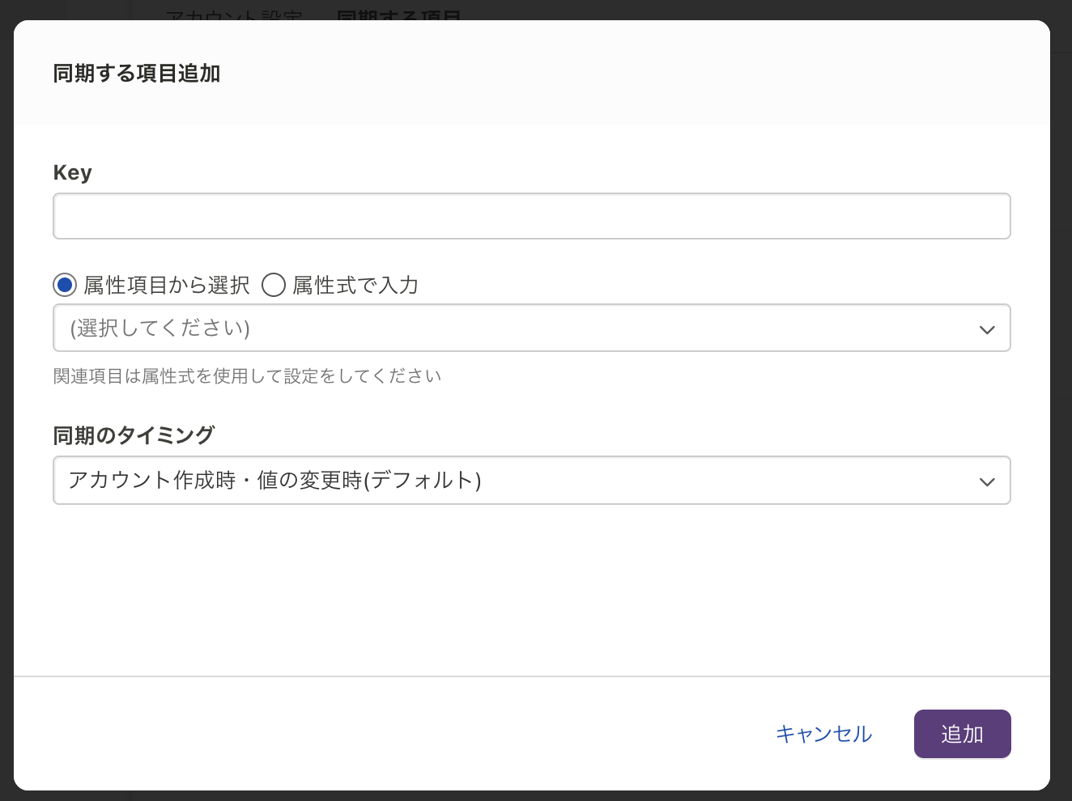Open the (選択してください) attribute dropdown
This screenshot has height=801, width=1072.
coord(518,328)
